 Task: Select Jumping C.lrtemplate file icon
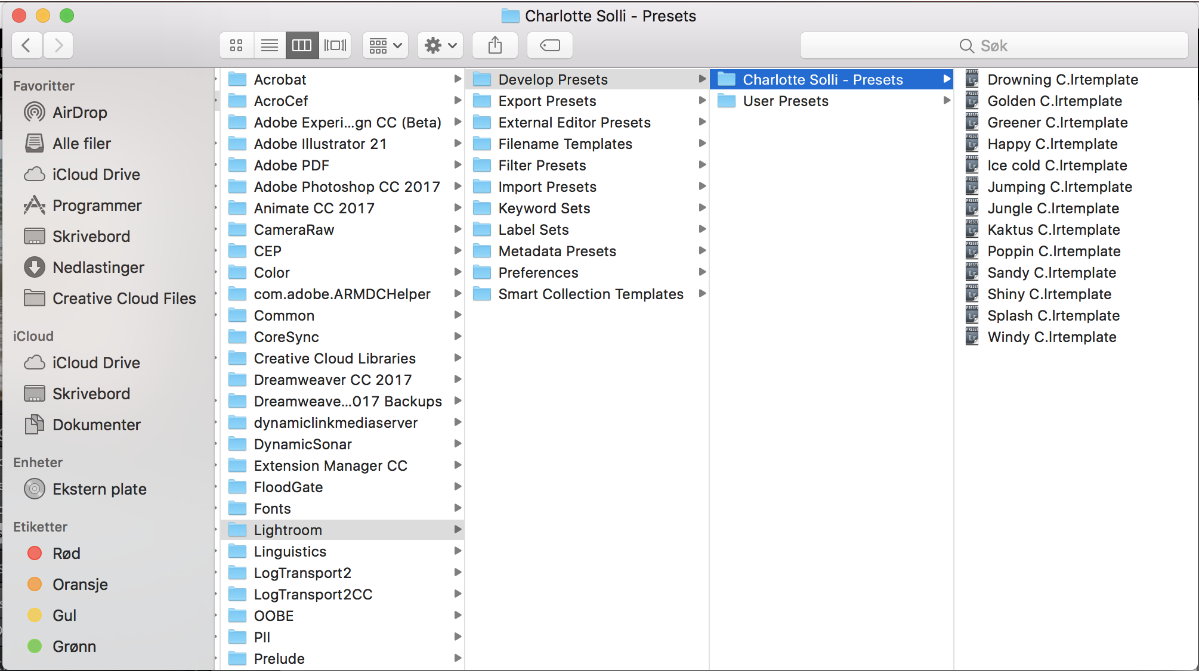[972, 187]
